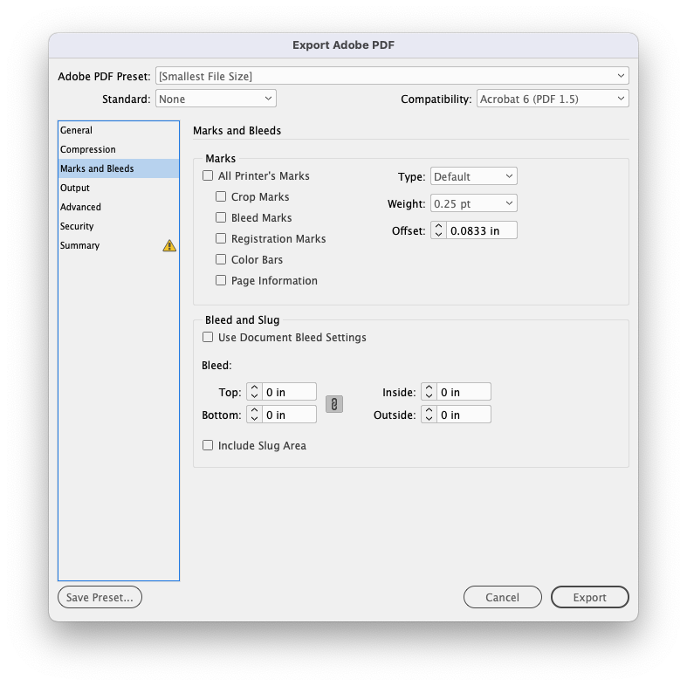The width and height of the screenshot is (687, 686).
Task: Open the Advanced section
Action: (119, 207)
